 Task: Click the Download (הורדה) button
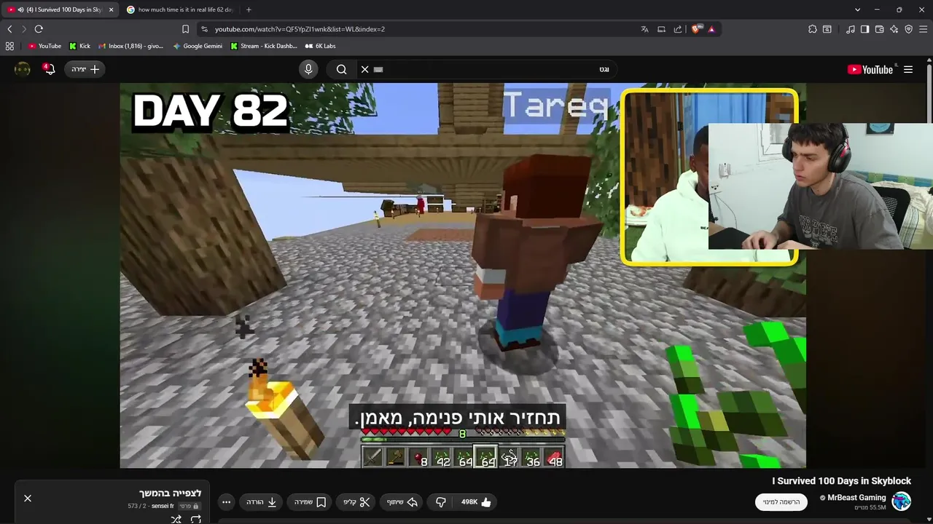(x=262, y=502)
